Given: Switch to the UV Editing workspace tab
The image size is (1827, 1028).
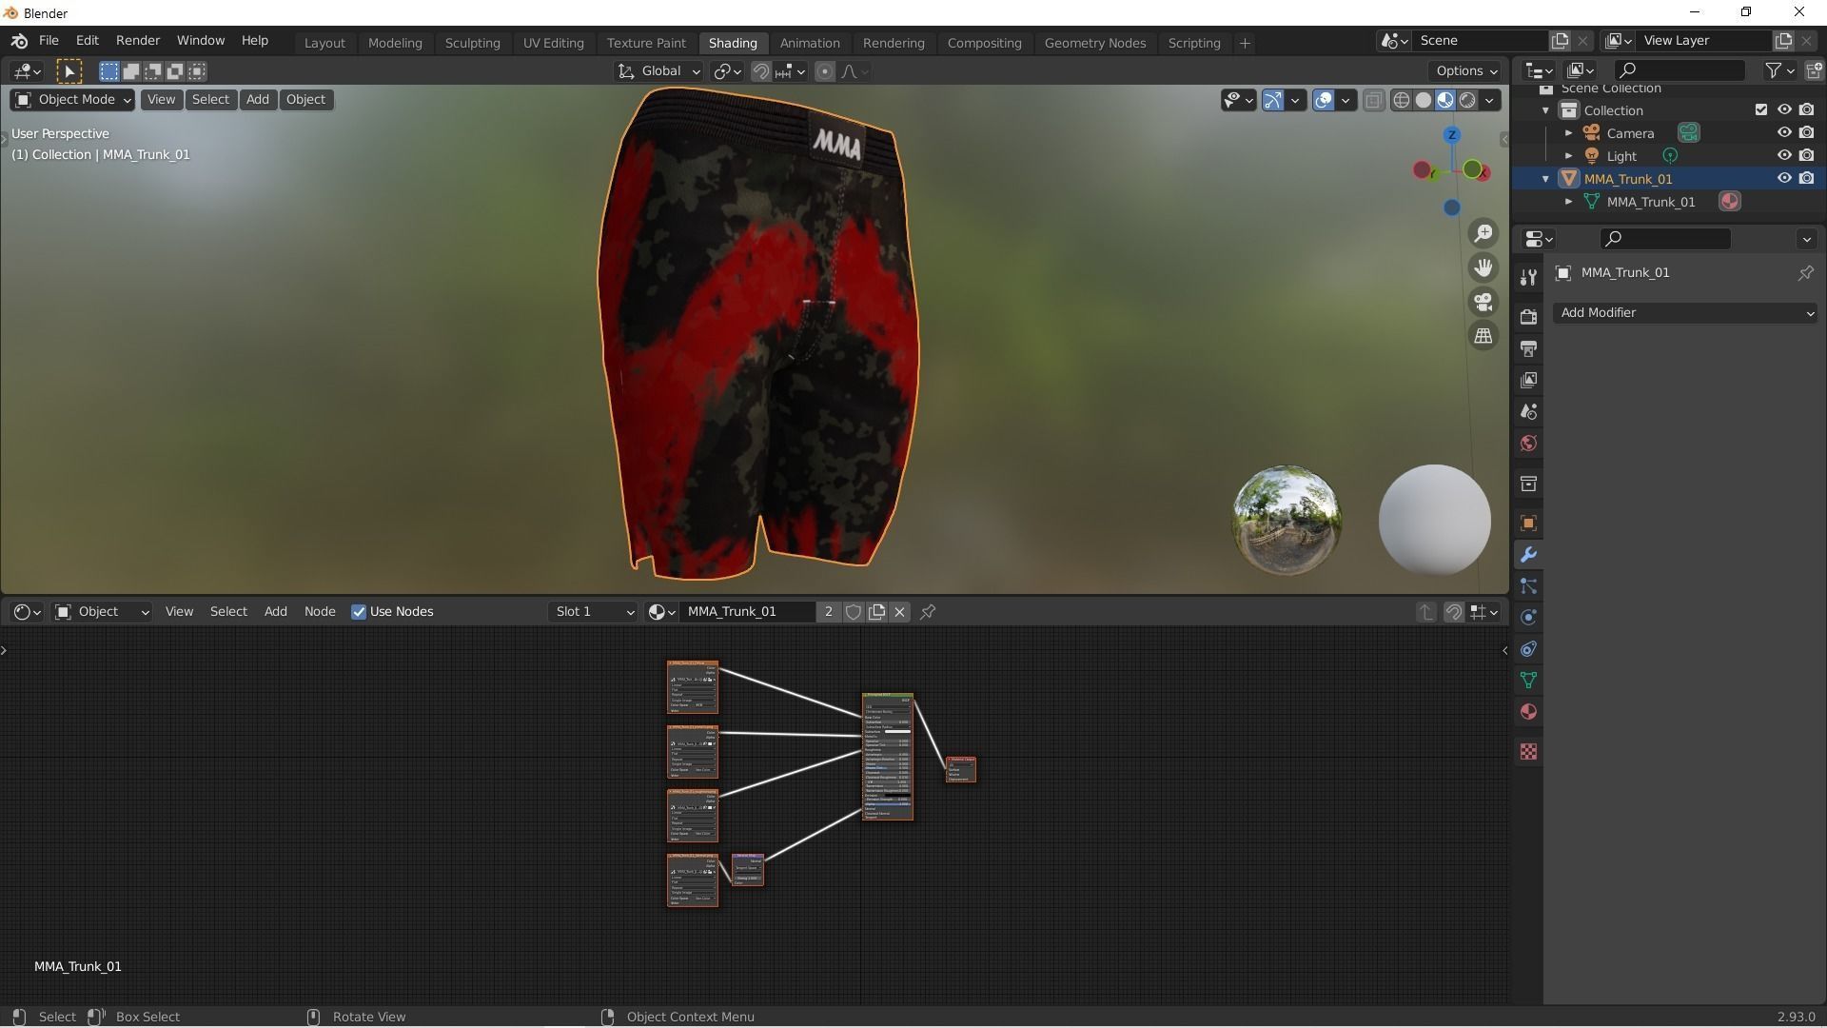Looking at the screenshot, I should coord(553,43).
